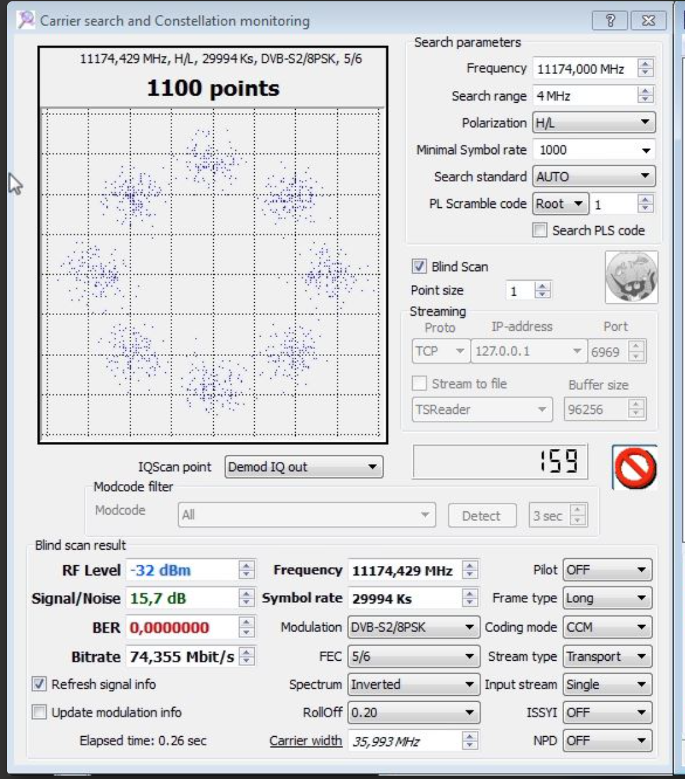Screen dimensions: 685x779
Task: Uncheck the Blind Scan checkbox
Action: click(x=419, y=266)
